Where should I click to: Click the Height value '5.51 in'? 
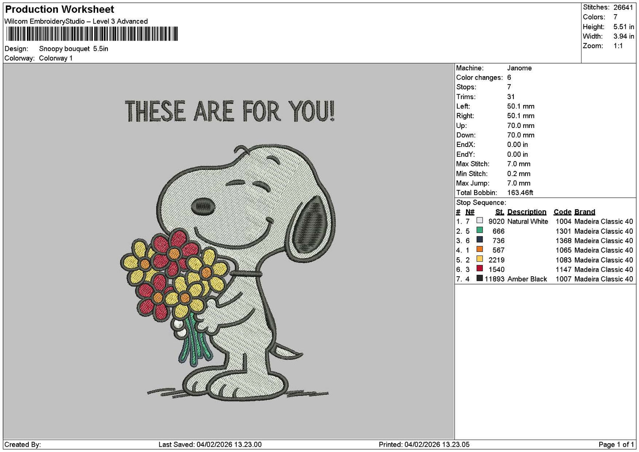click(624, 27)
